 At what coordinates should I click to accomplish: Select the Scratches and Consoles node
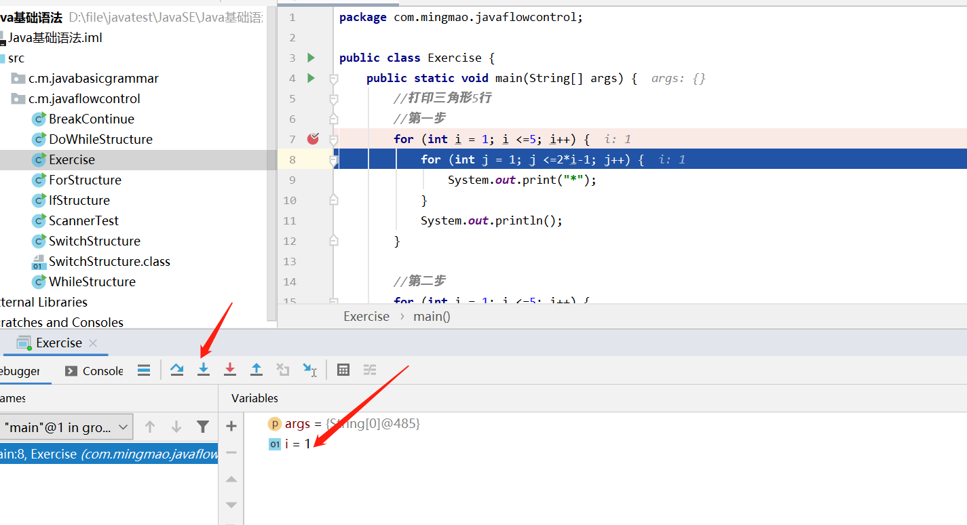(62, 322)
